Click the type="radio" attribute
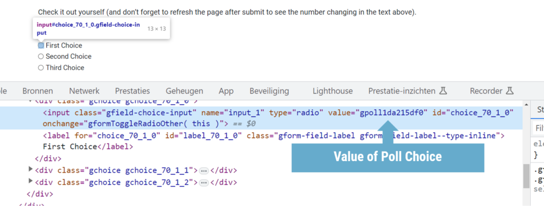This screenshot has width=544, height=206. (296, 113)
